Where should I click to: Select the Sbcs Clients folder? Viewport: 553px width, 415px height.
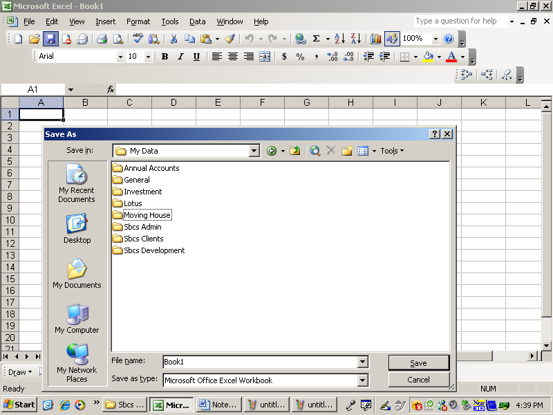point(138,239)
